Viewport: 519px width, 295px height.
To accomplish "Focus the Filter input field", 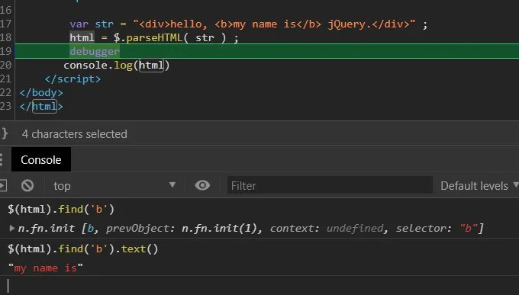I will [x=330, y=185].
